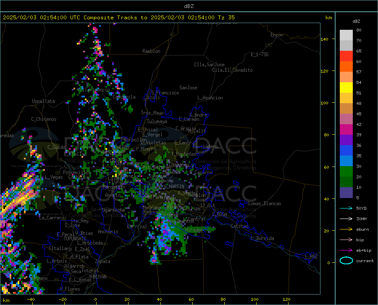This screenshot has height=305, width=378.
Task: Click the 'L_PAZ' map label
Action: click(311, 257)
